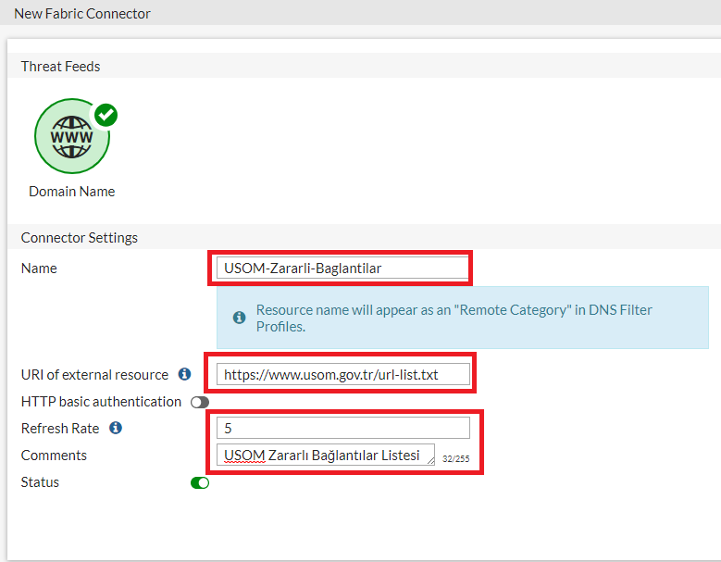This screenshot has height=562, width=721.
Task: Click the Domain Name label text
Action: 72,192
